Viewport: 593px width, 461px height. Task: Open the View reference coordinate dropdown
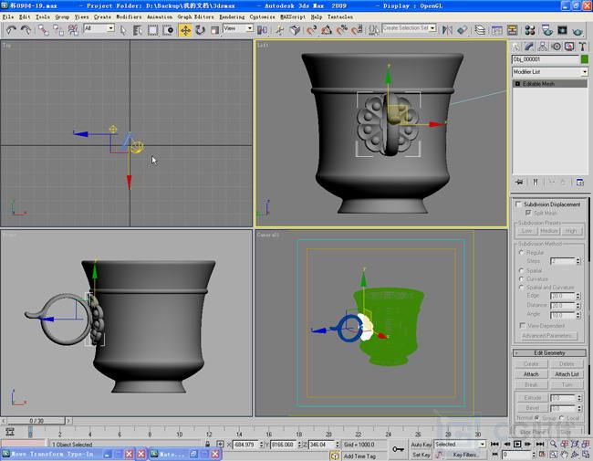(x=238, y=28)
